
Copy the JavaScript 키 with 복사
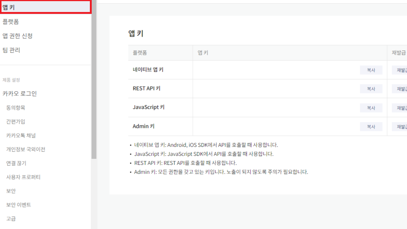[x=371, y=108]
